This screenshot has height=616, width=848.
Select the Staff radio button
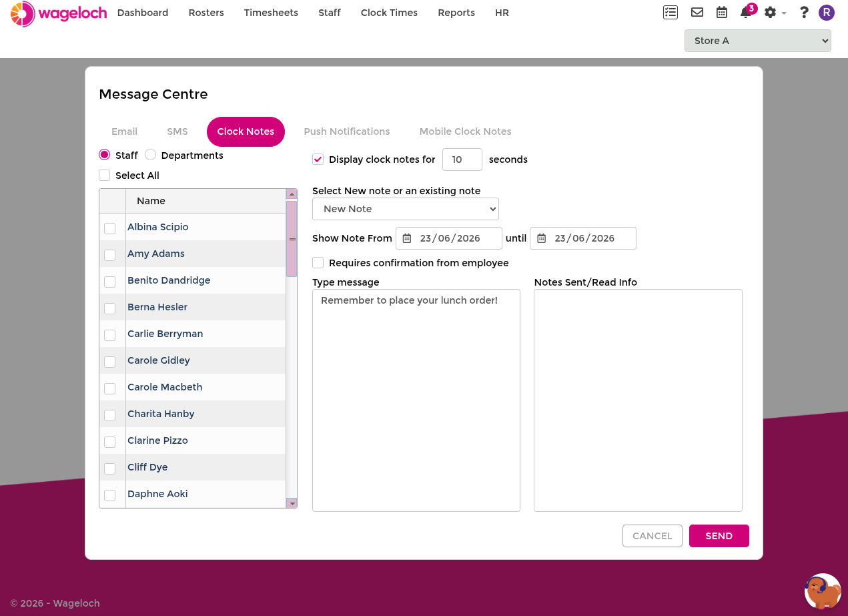tap(104, 155)
